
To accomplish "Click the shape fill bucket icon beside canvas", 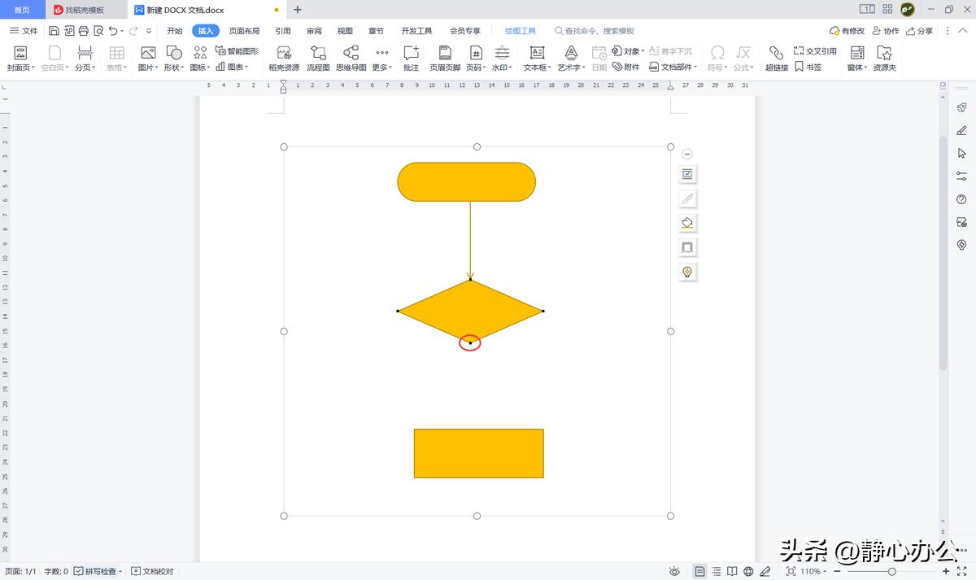I will tap(687, 223).
